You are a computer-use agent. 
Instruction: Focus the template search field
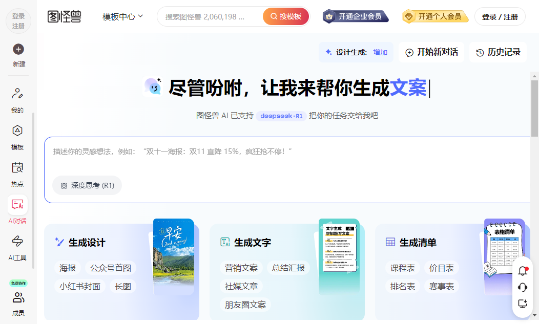click(x=211, y=16)
